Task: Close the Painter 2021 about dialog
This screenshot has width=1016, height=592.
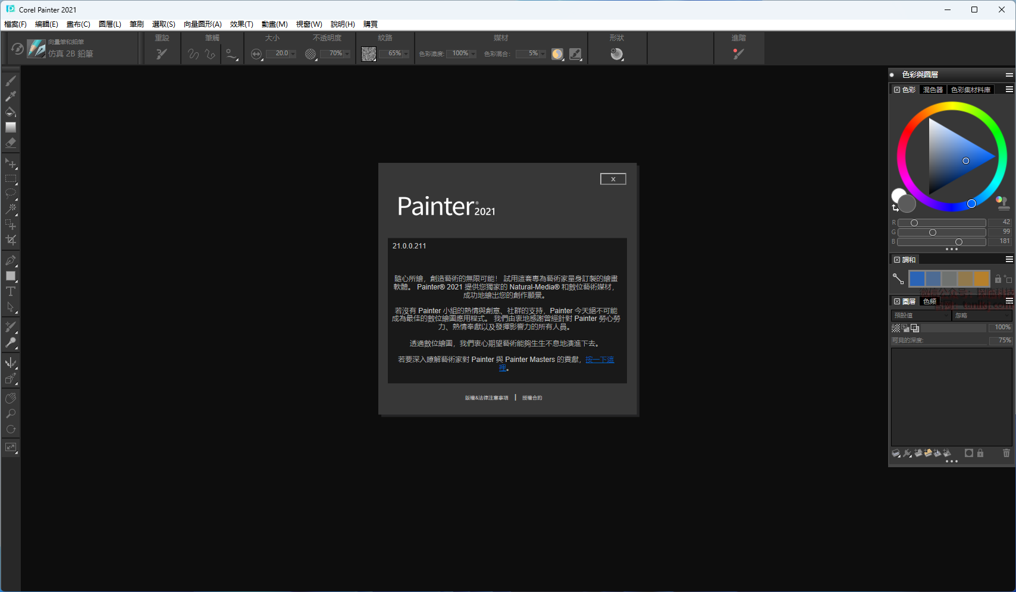Action: pos(613,179)
